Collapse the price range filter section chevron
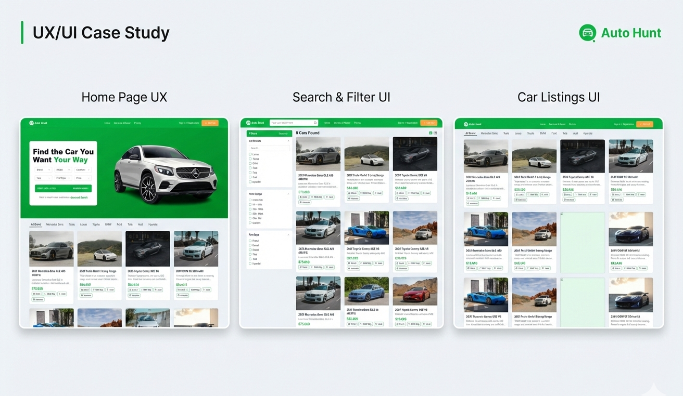The height and width of the screenshot is (396, 683). coord(288,194)
